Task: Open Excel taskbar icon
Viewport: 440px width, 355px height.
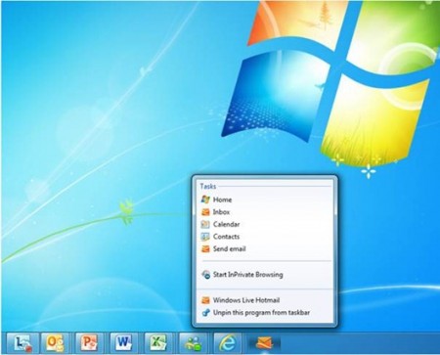Action: coord(159,343)
